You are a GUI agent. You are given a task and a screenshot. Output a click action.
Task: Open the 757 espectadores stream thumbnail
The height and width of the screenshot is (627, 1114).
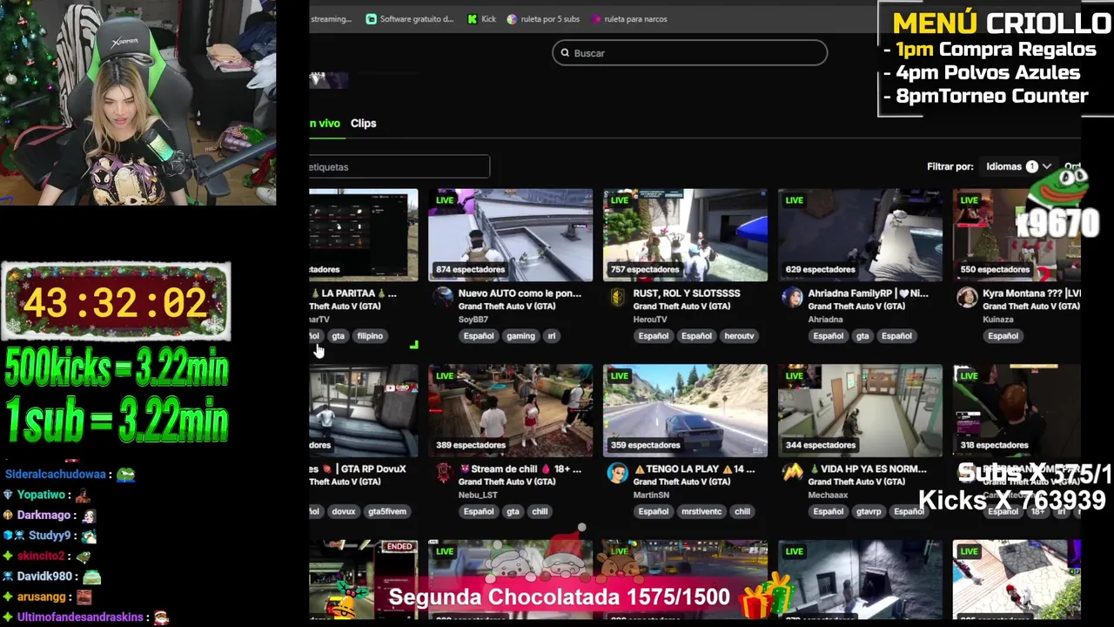685,235
